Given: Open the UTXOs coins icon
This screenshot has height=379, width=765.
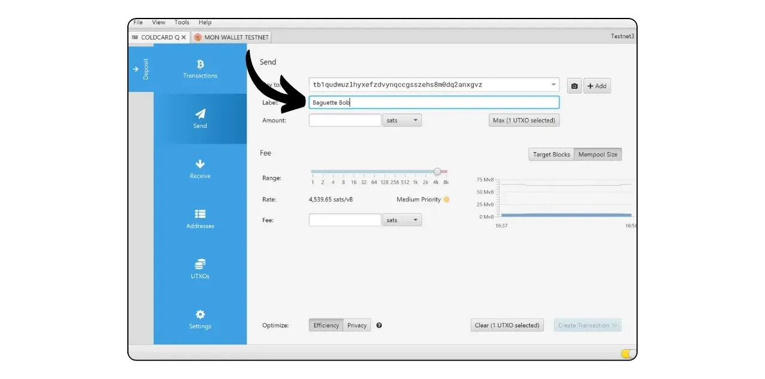Looking at the screenshot, I should coord(200,264).
